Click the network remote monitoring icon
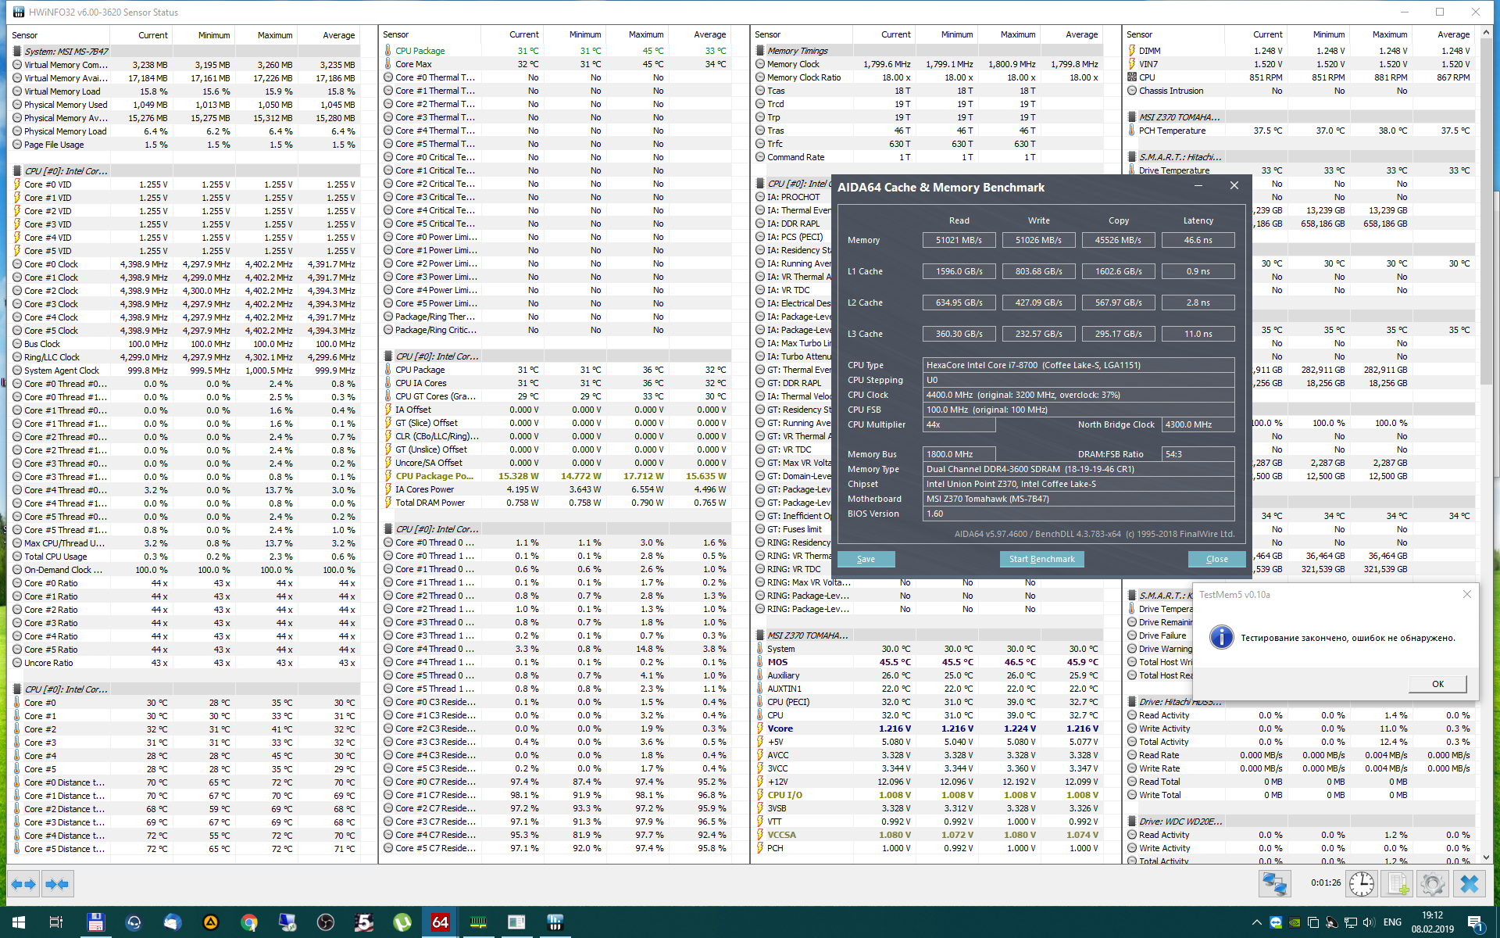1500x938 pixels. tap(1274, 884)
